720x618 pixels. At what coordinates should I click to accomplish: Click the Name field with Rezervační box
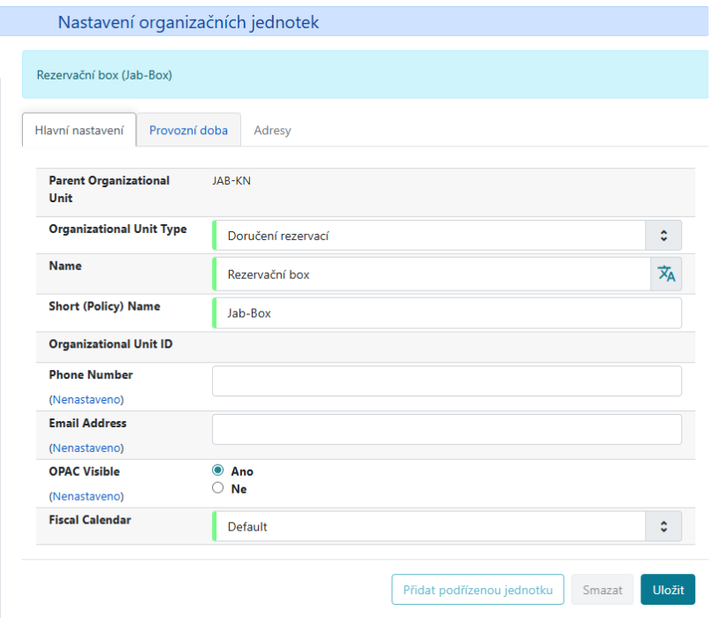[x=431, y=274]
